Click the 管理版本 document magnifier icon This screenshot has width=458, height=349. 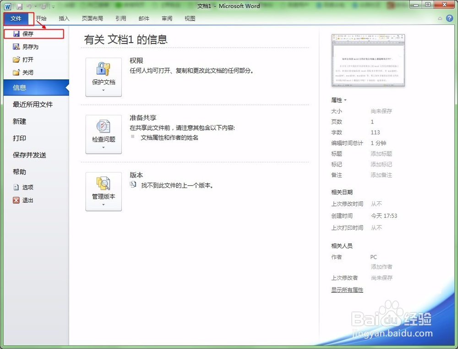pyautogui.click(x=104, y=183)
